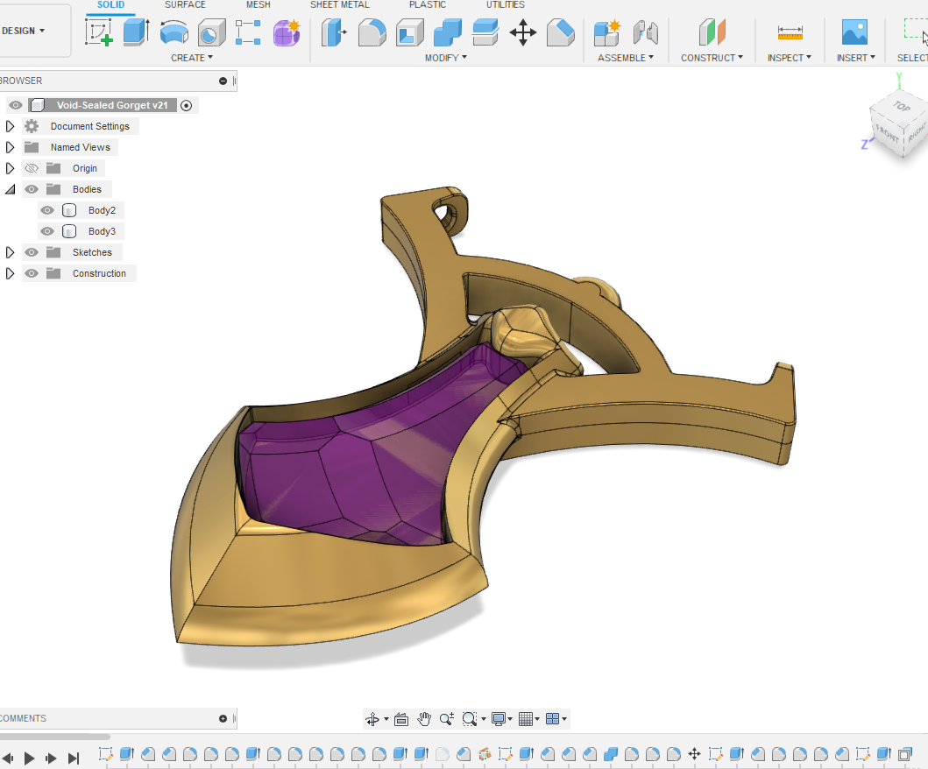Select the Measure tool icon
Screen dimensions: 928x769
click(790, 32)
